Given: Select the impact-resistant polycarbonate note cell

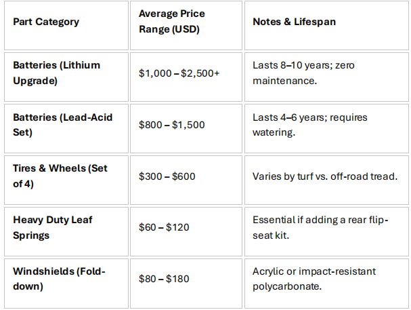Looking at the screenshot, I should (x=326, y=284).
